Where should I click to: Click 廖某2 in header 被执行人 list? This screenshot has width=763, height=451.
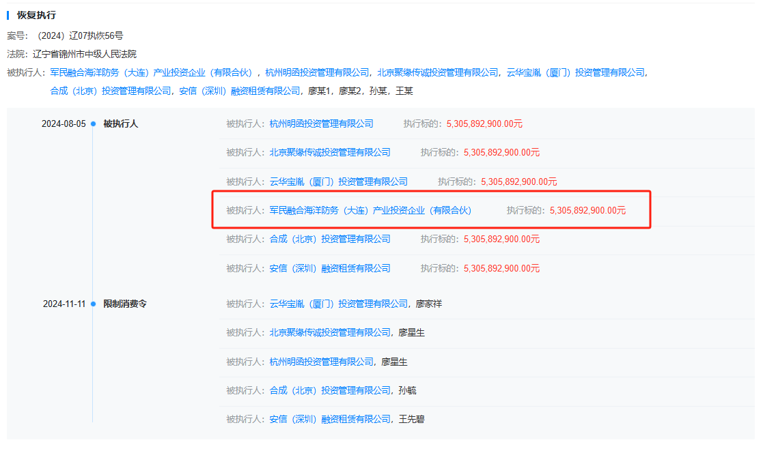[x=350, y=91]
